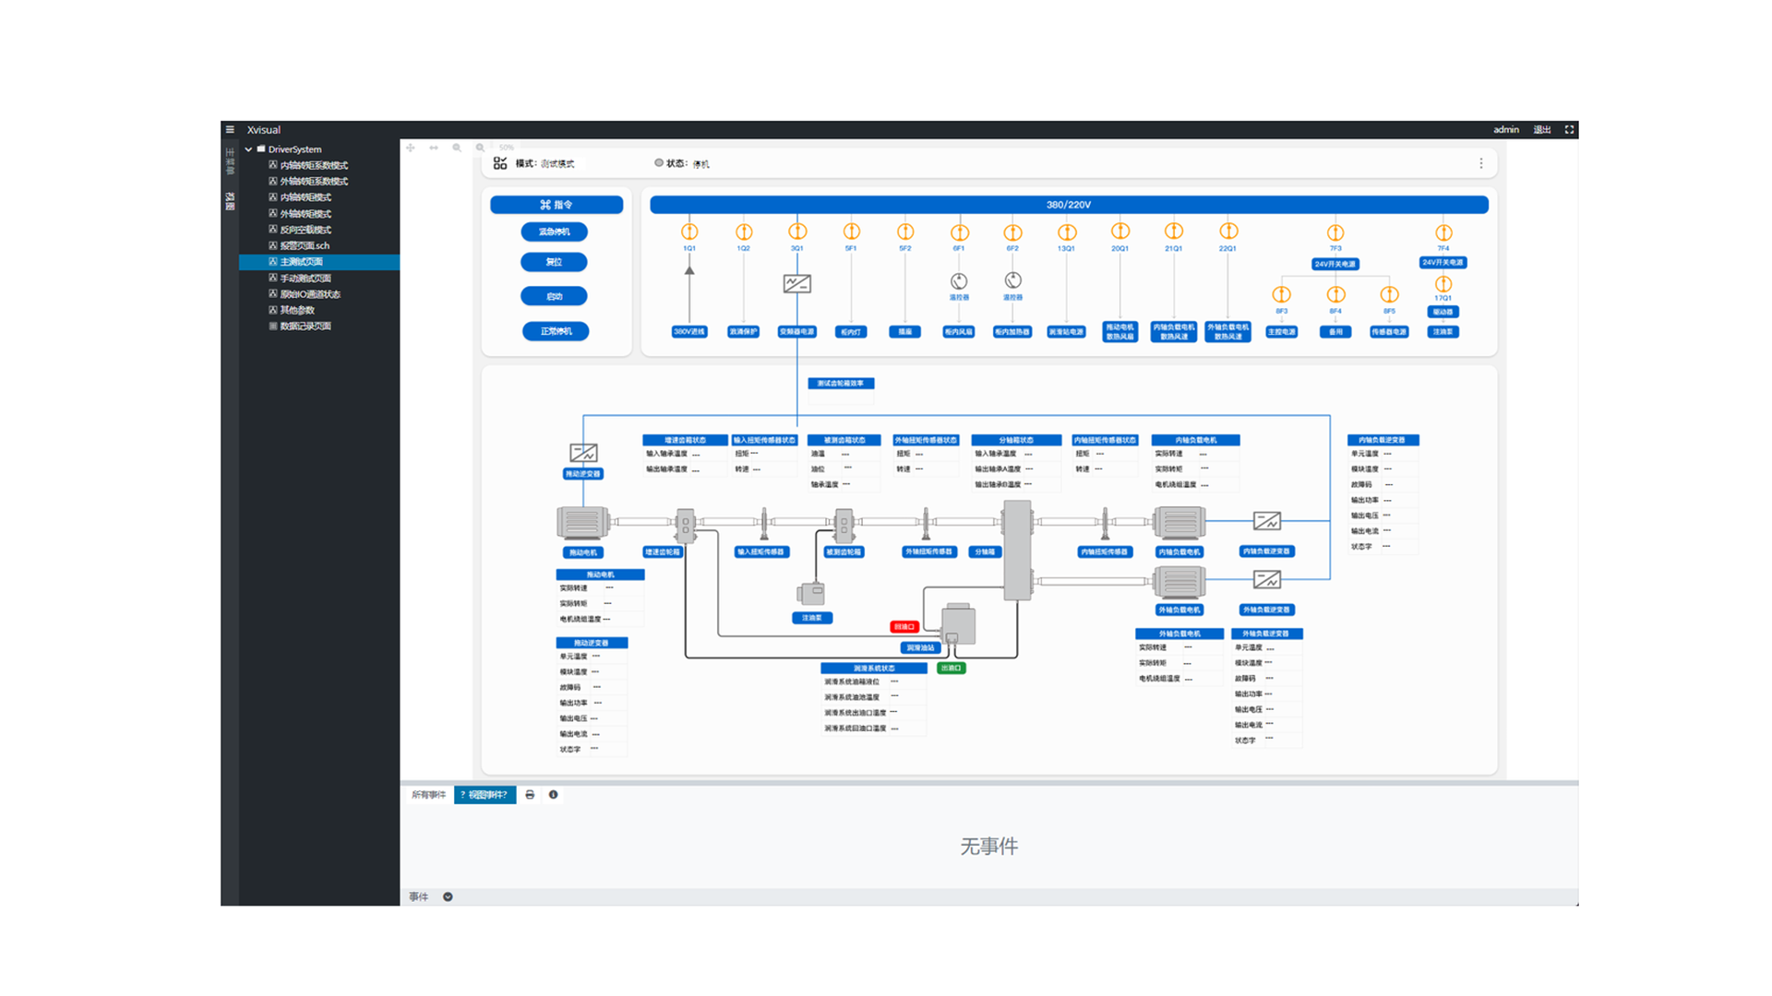Click the 7F3 breaker icon
Viewport: 1772px width, 996px height.
tap(1335, 232)
